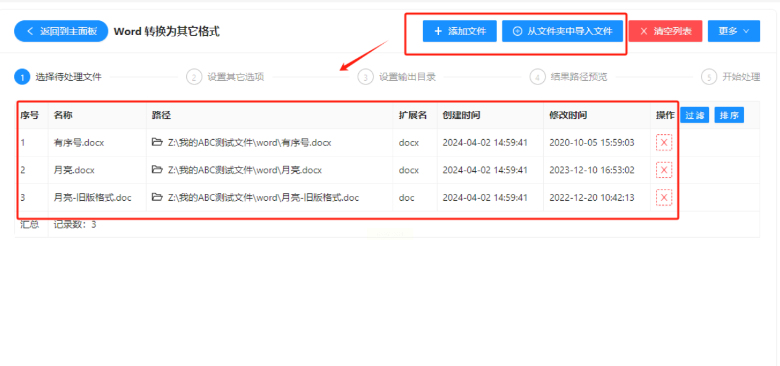This screenshot has height=366, width=780.
Task: Delete the 月亮.docx row via red X
Action: click(x=664, y=170)
